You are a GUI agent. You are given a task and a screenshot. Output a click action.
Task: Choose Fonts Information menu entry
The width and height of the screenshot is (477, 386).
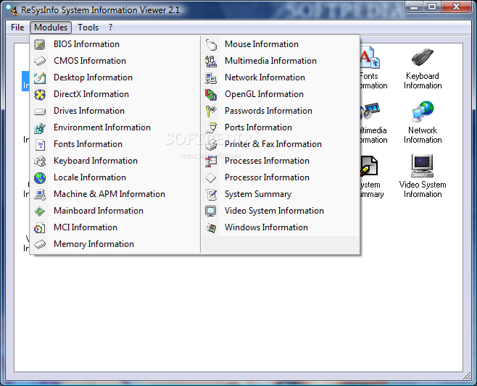coord(115,145)
